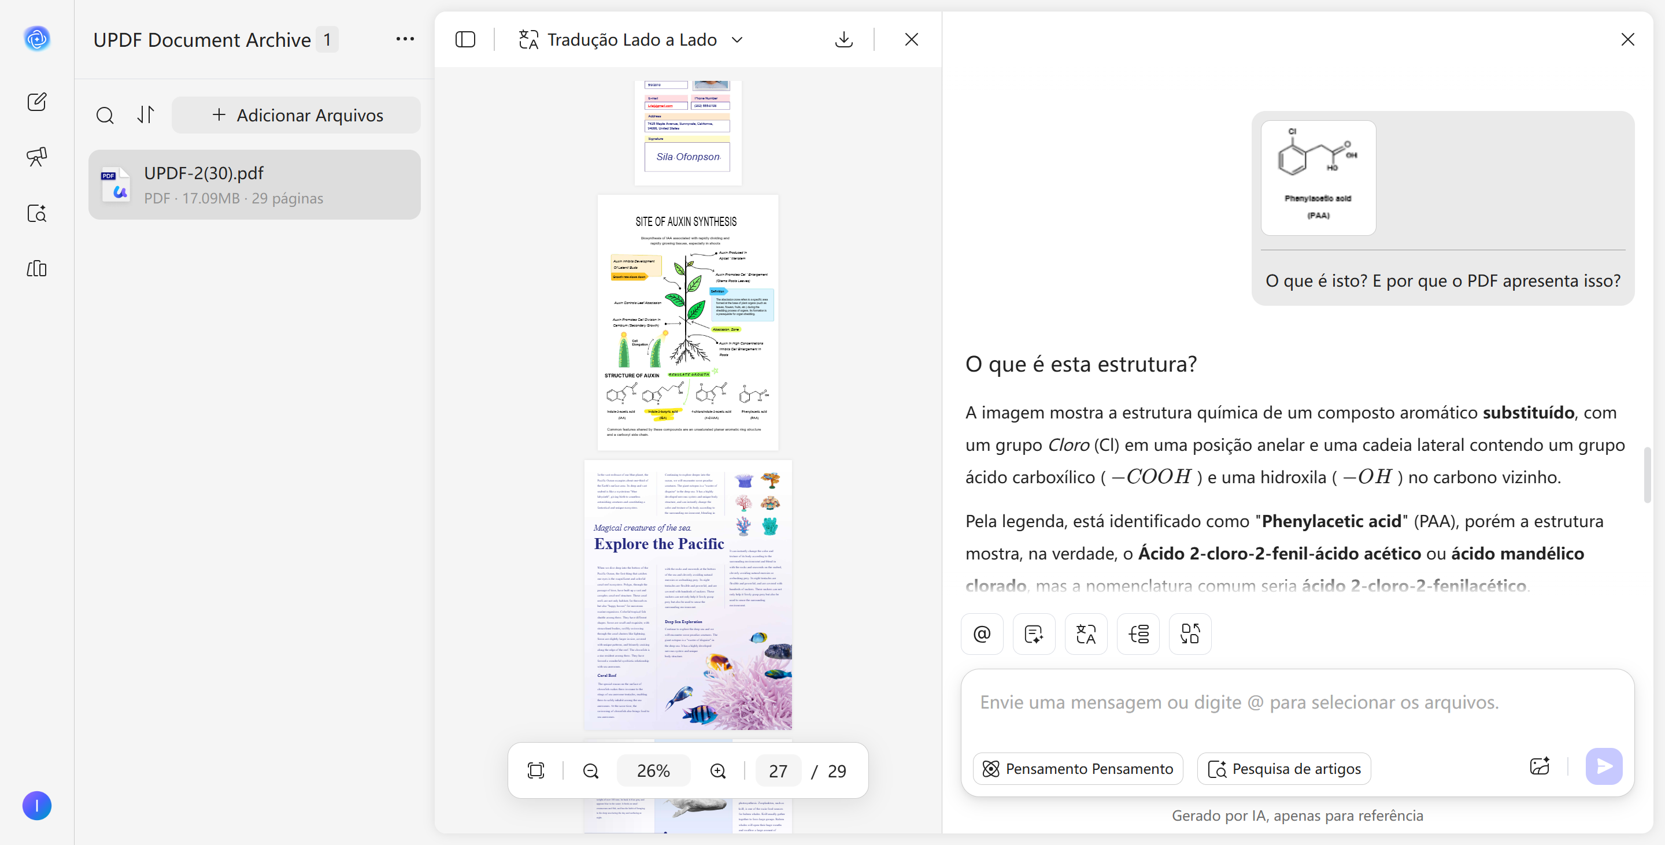Viewport: 1665px width, 845px height.
Task: Click the convert-format icon above message box
Action: point(1190,633)
